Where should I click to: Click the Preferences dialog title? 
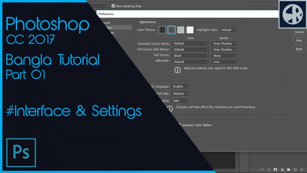tap(106, 14)
